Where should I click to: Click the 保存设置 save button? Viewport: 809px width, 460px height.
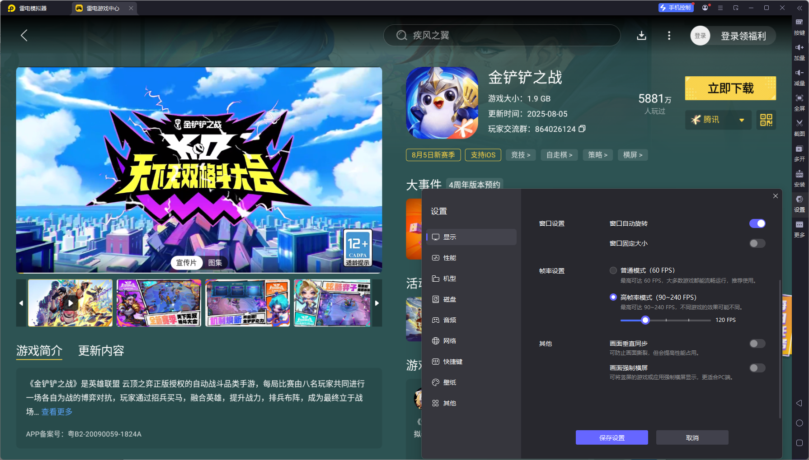(611, 437)
